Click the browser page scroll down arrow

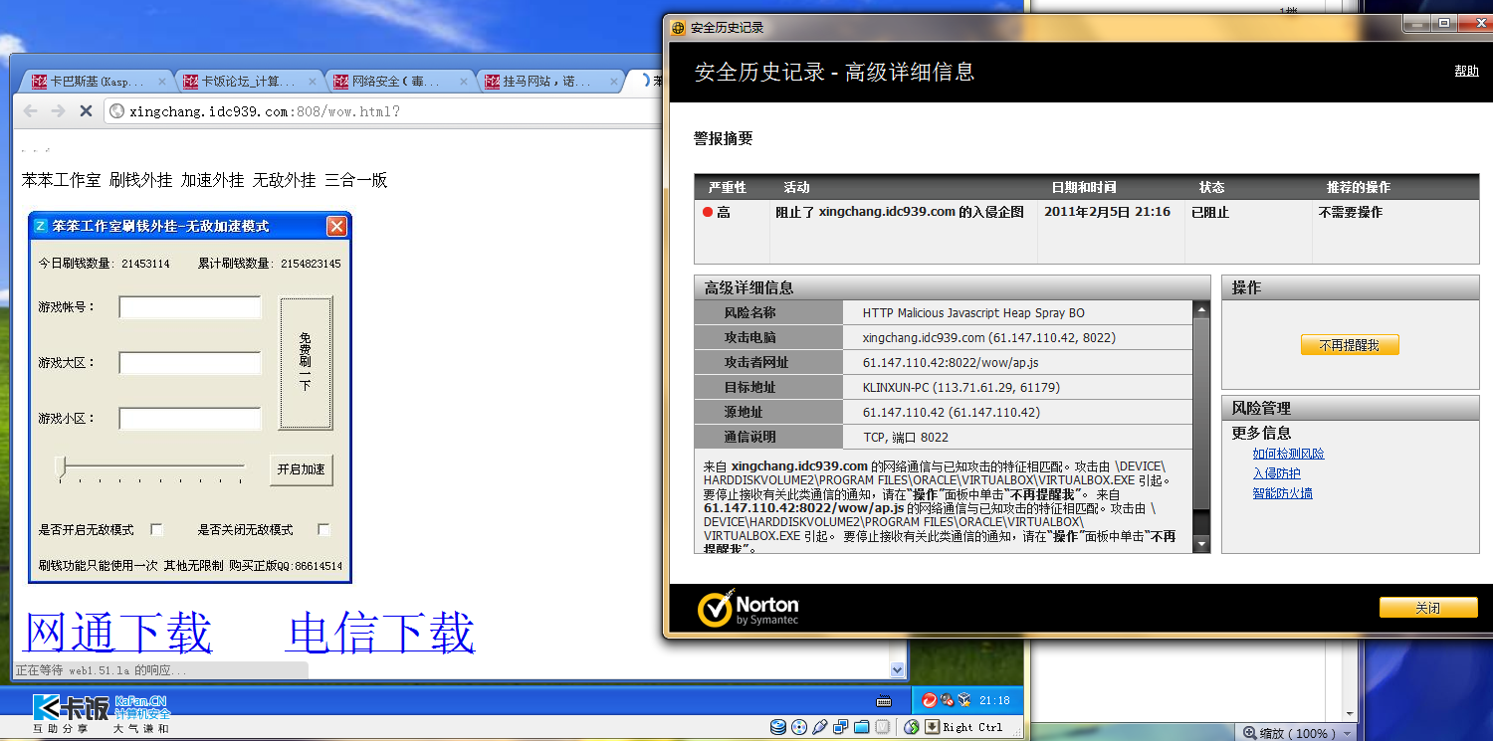pos(897,670)
